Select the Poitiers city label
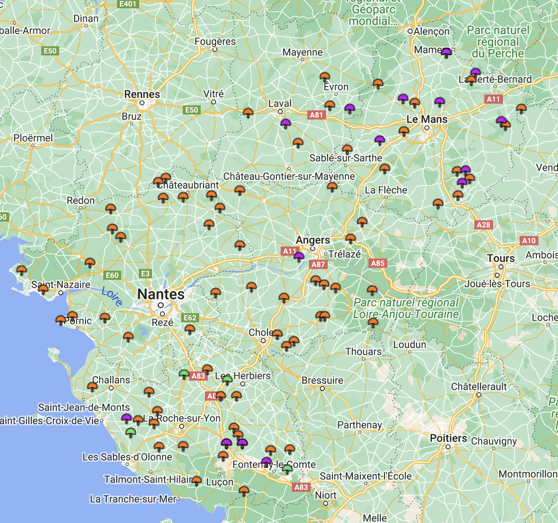558x523 pixels. 448,438
